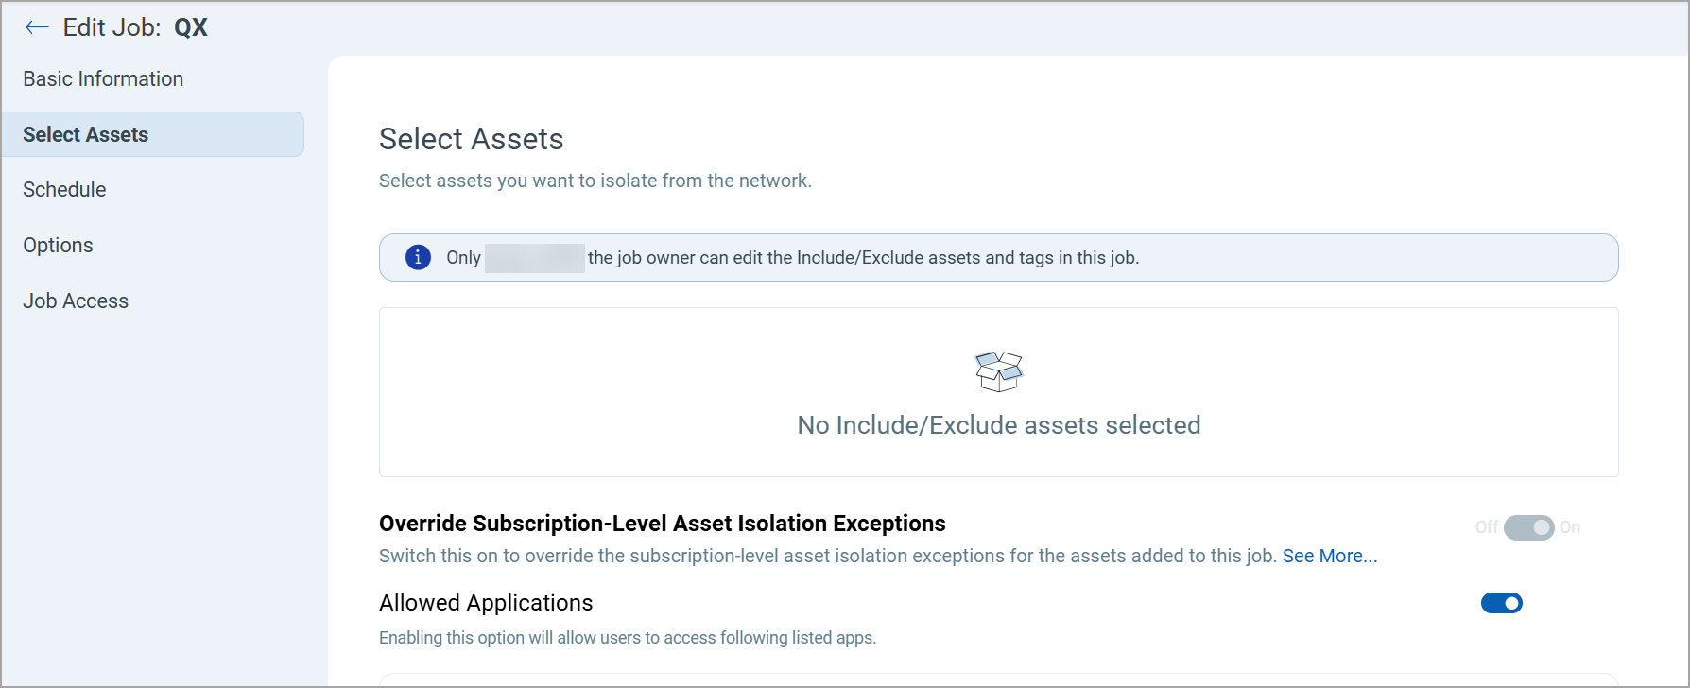Switch to the Schedule section
This screenshot has height=688, width=1690.
pyautogui.click(x=64, y=189)
